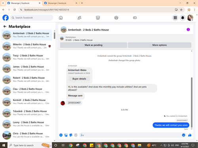Screen dimensions: 198x148
Task: Open Buyer details for Amberleah Wales
Action: pyautogui.click(x=79, y=79)
